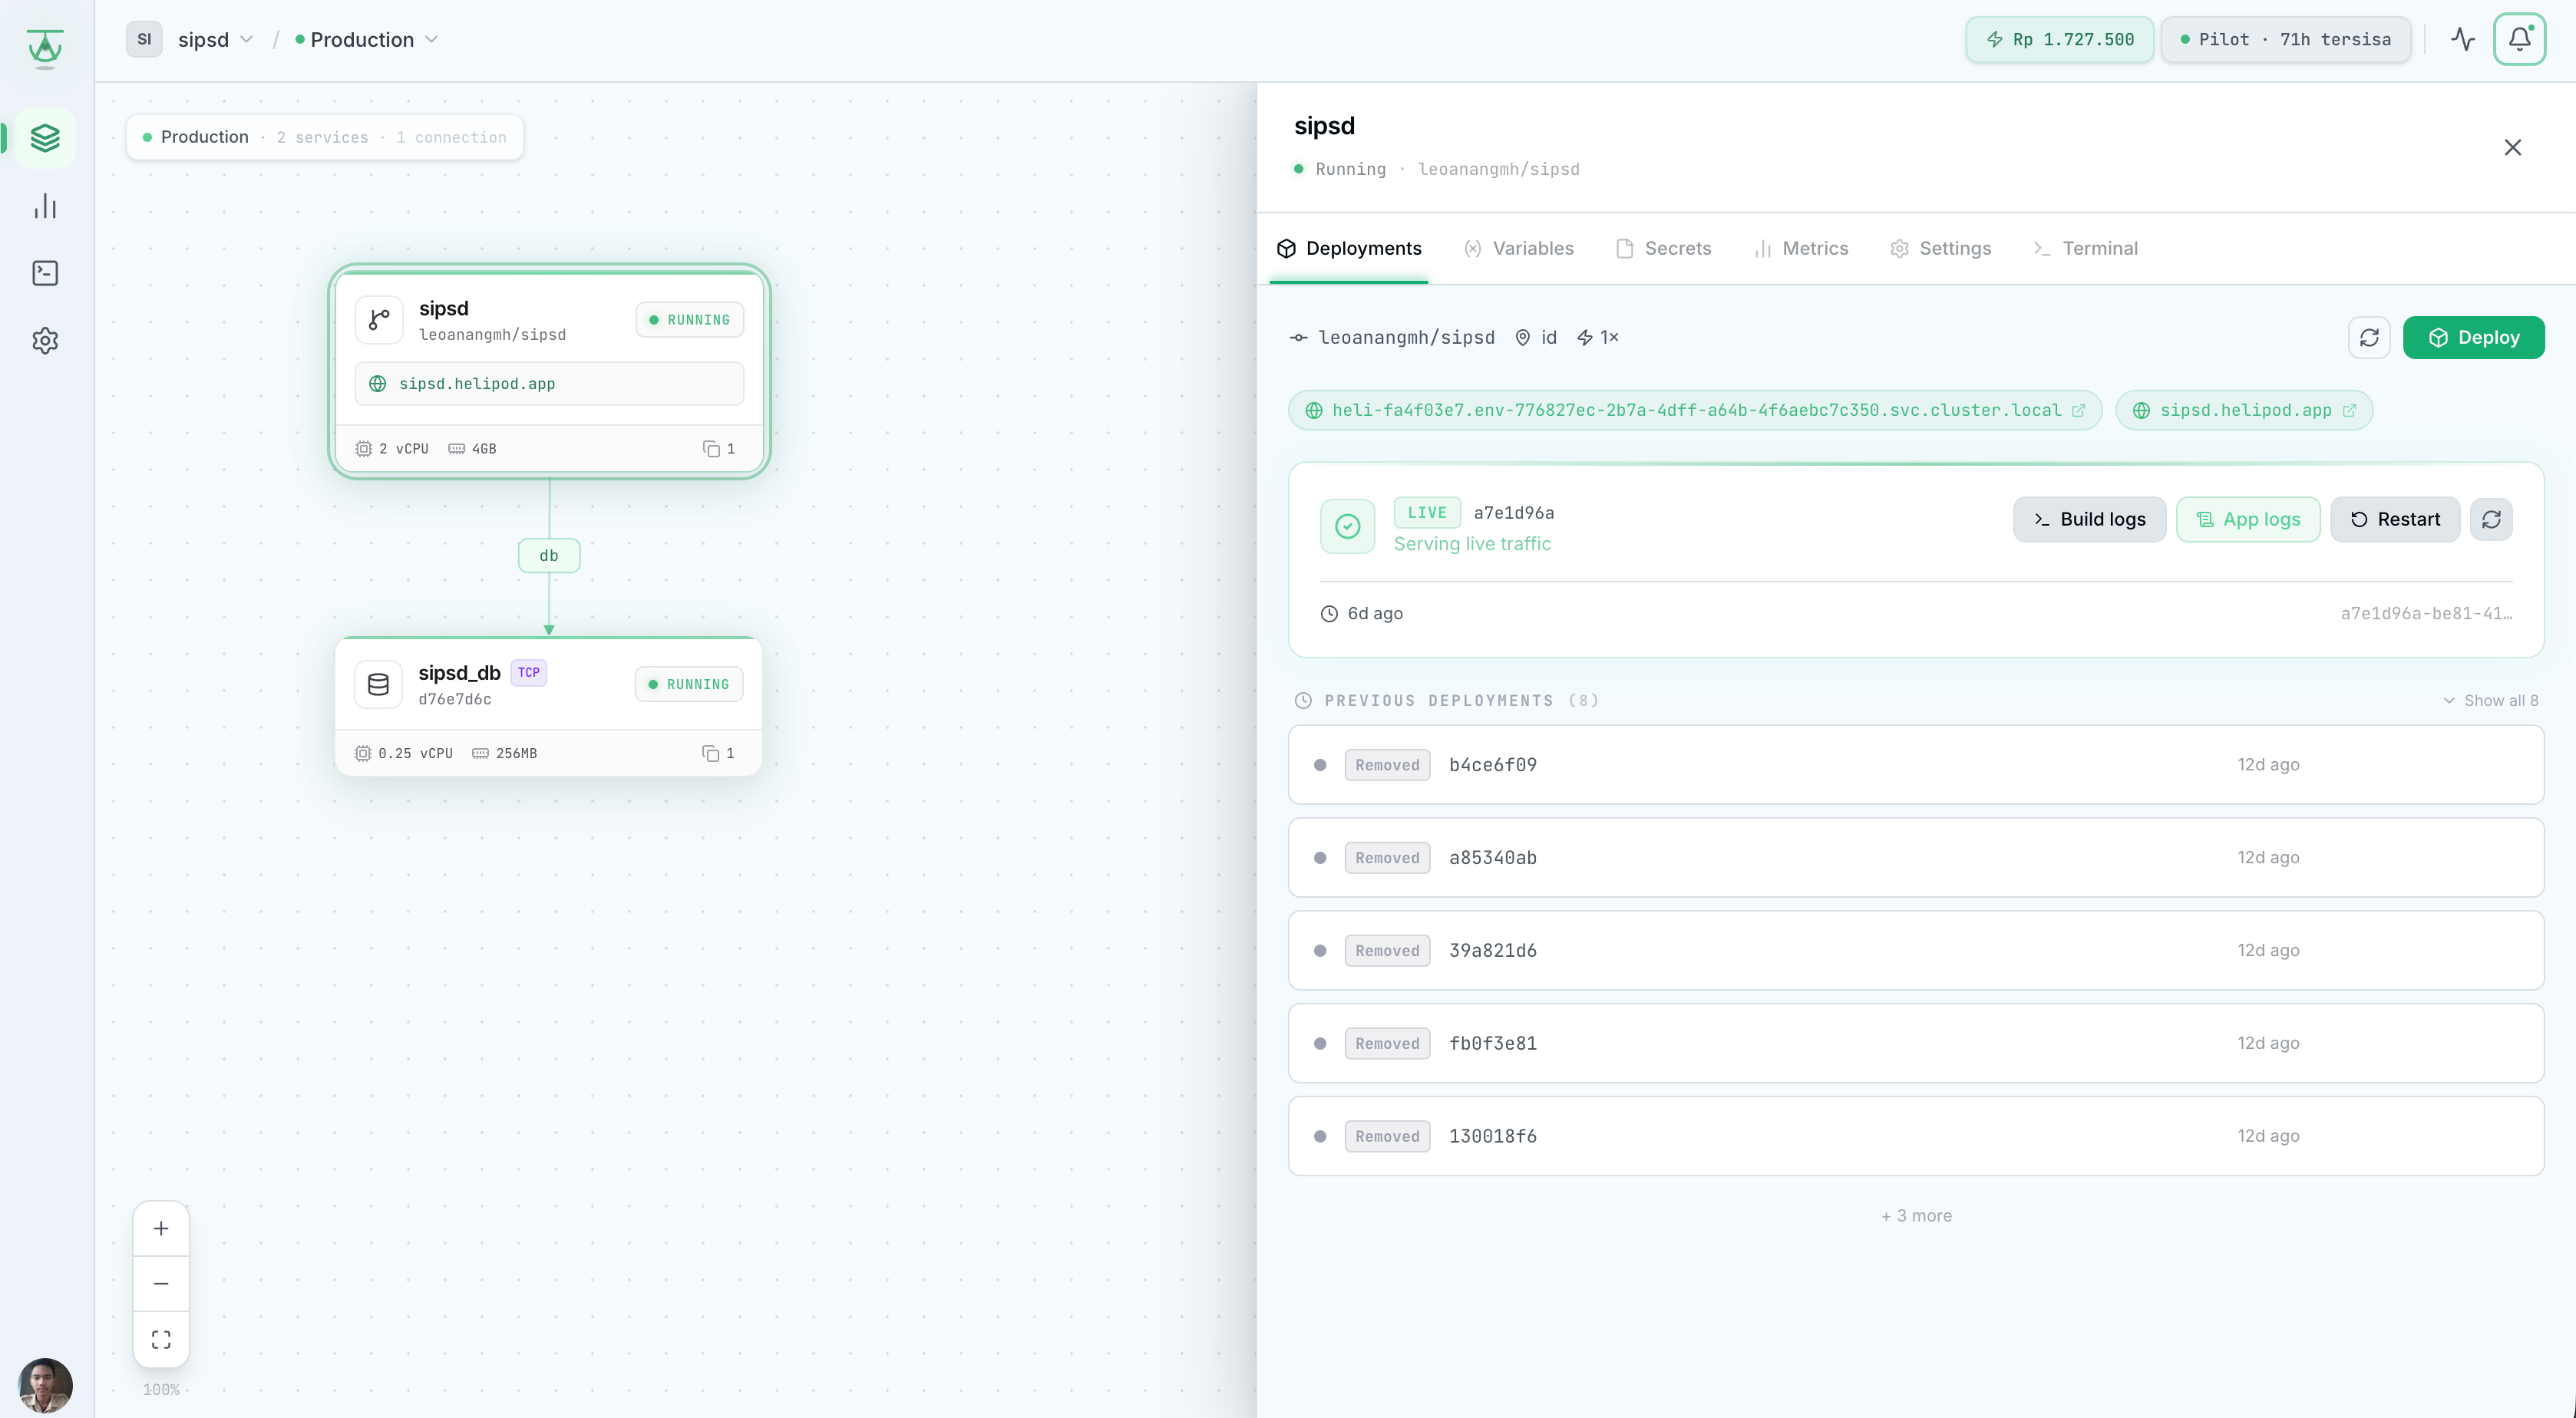The width and height of the screenshot is (2576, 1418).
Task: Open the terminal console sidebar icon
Action: coord(45,273)
